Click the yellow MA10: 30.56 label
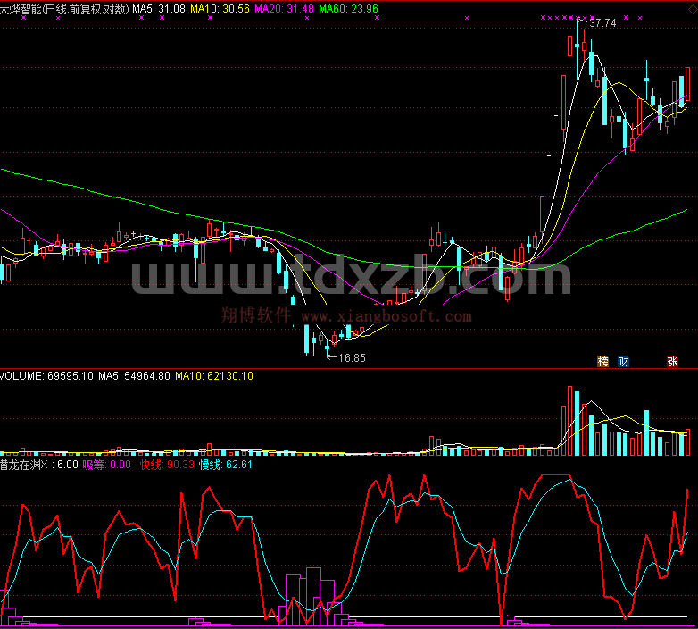698x629 pixels. tap(220, 9)
